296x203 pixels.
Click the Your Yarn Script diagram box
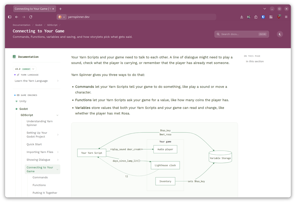(x=92, y=153)
